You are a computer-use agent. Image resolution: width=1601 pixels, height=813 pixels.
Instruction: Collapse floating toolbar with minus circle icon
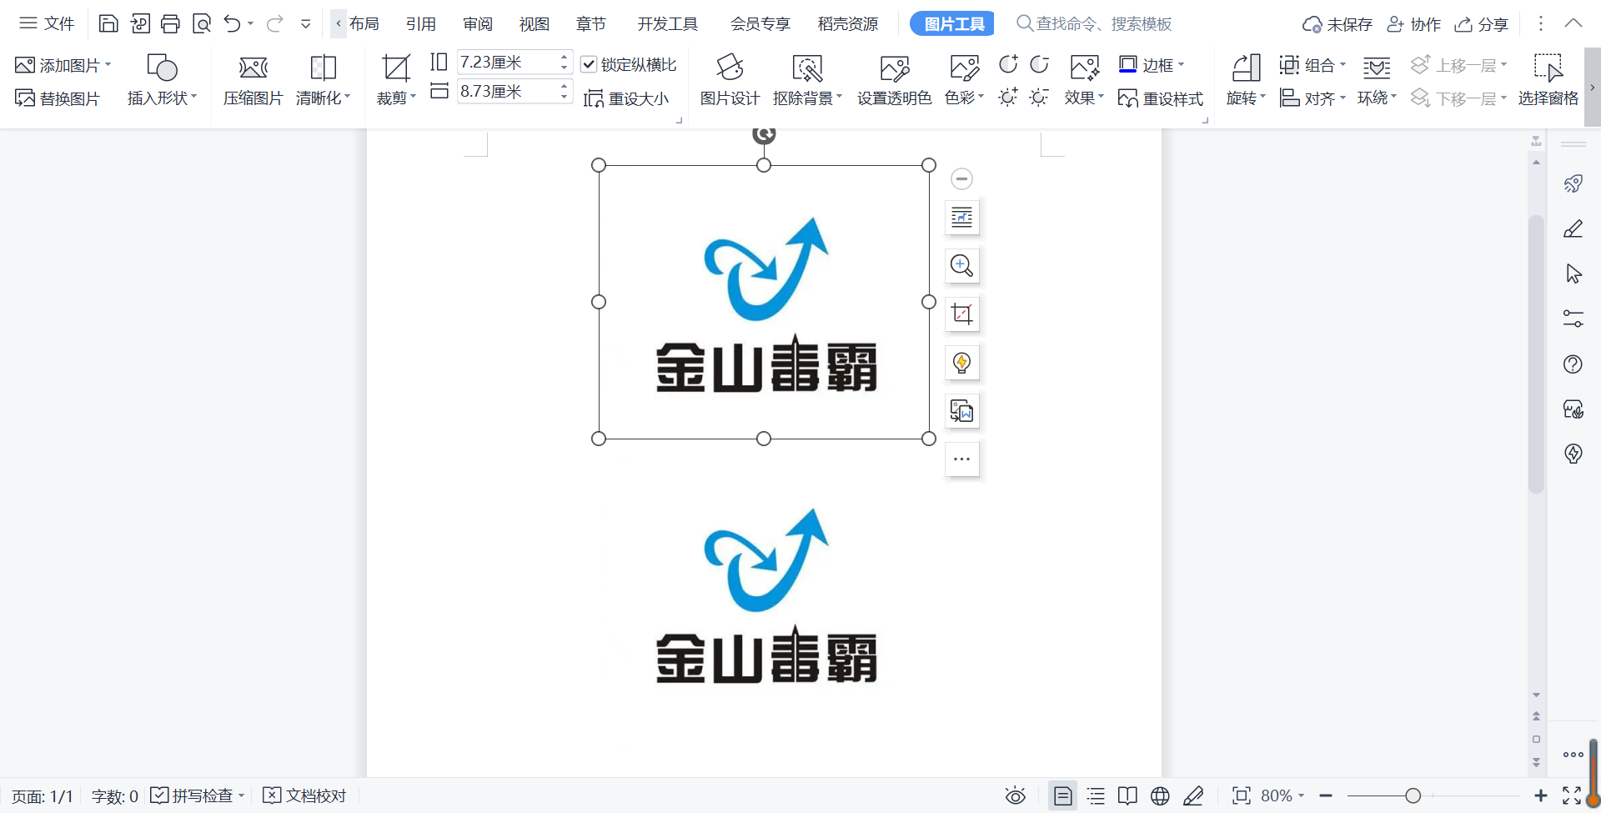point(961,178)
